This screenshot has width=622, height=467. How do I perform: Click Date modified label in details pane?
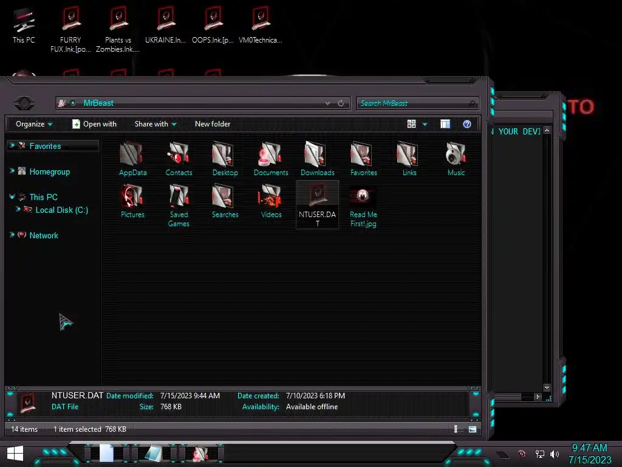point(130,396)
